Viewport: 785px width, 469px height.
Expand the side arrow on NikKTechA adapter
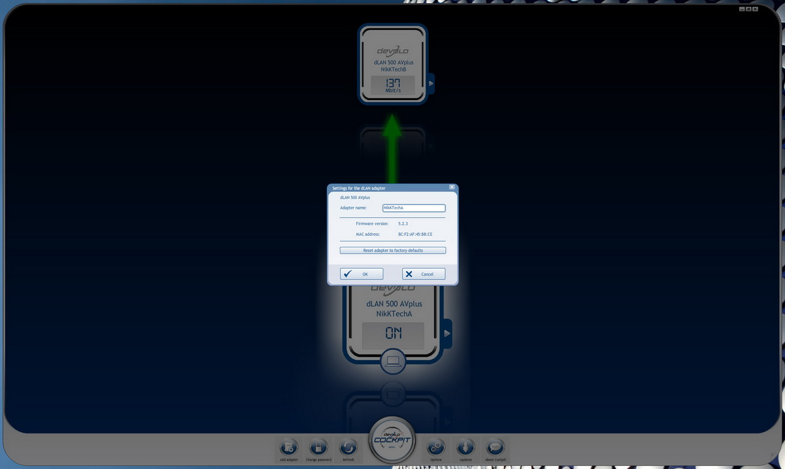[447, 333]
